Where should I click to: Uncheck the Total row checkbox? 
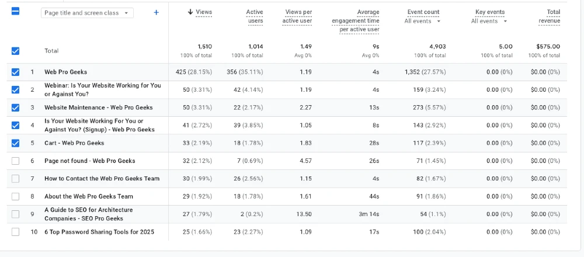[x=15, y=51]
